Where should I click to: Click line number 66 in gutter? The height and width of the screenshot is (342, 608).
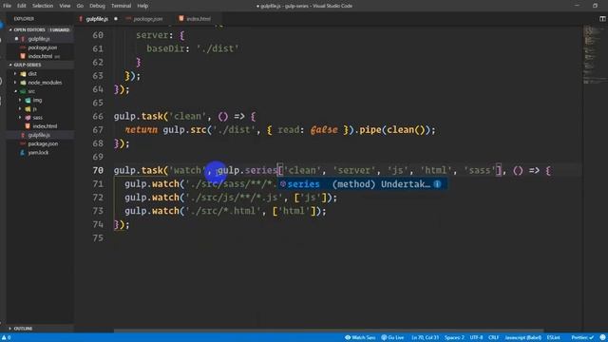pyautogui.click(x=98, y=116)
